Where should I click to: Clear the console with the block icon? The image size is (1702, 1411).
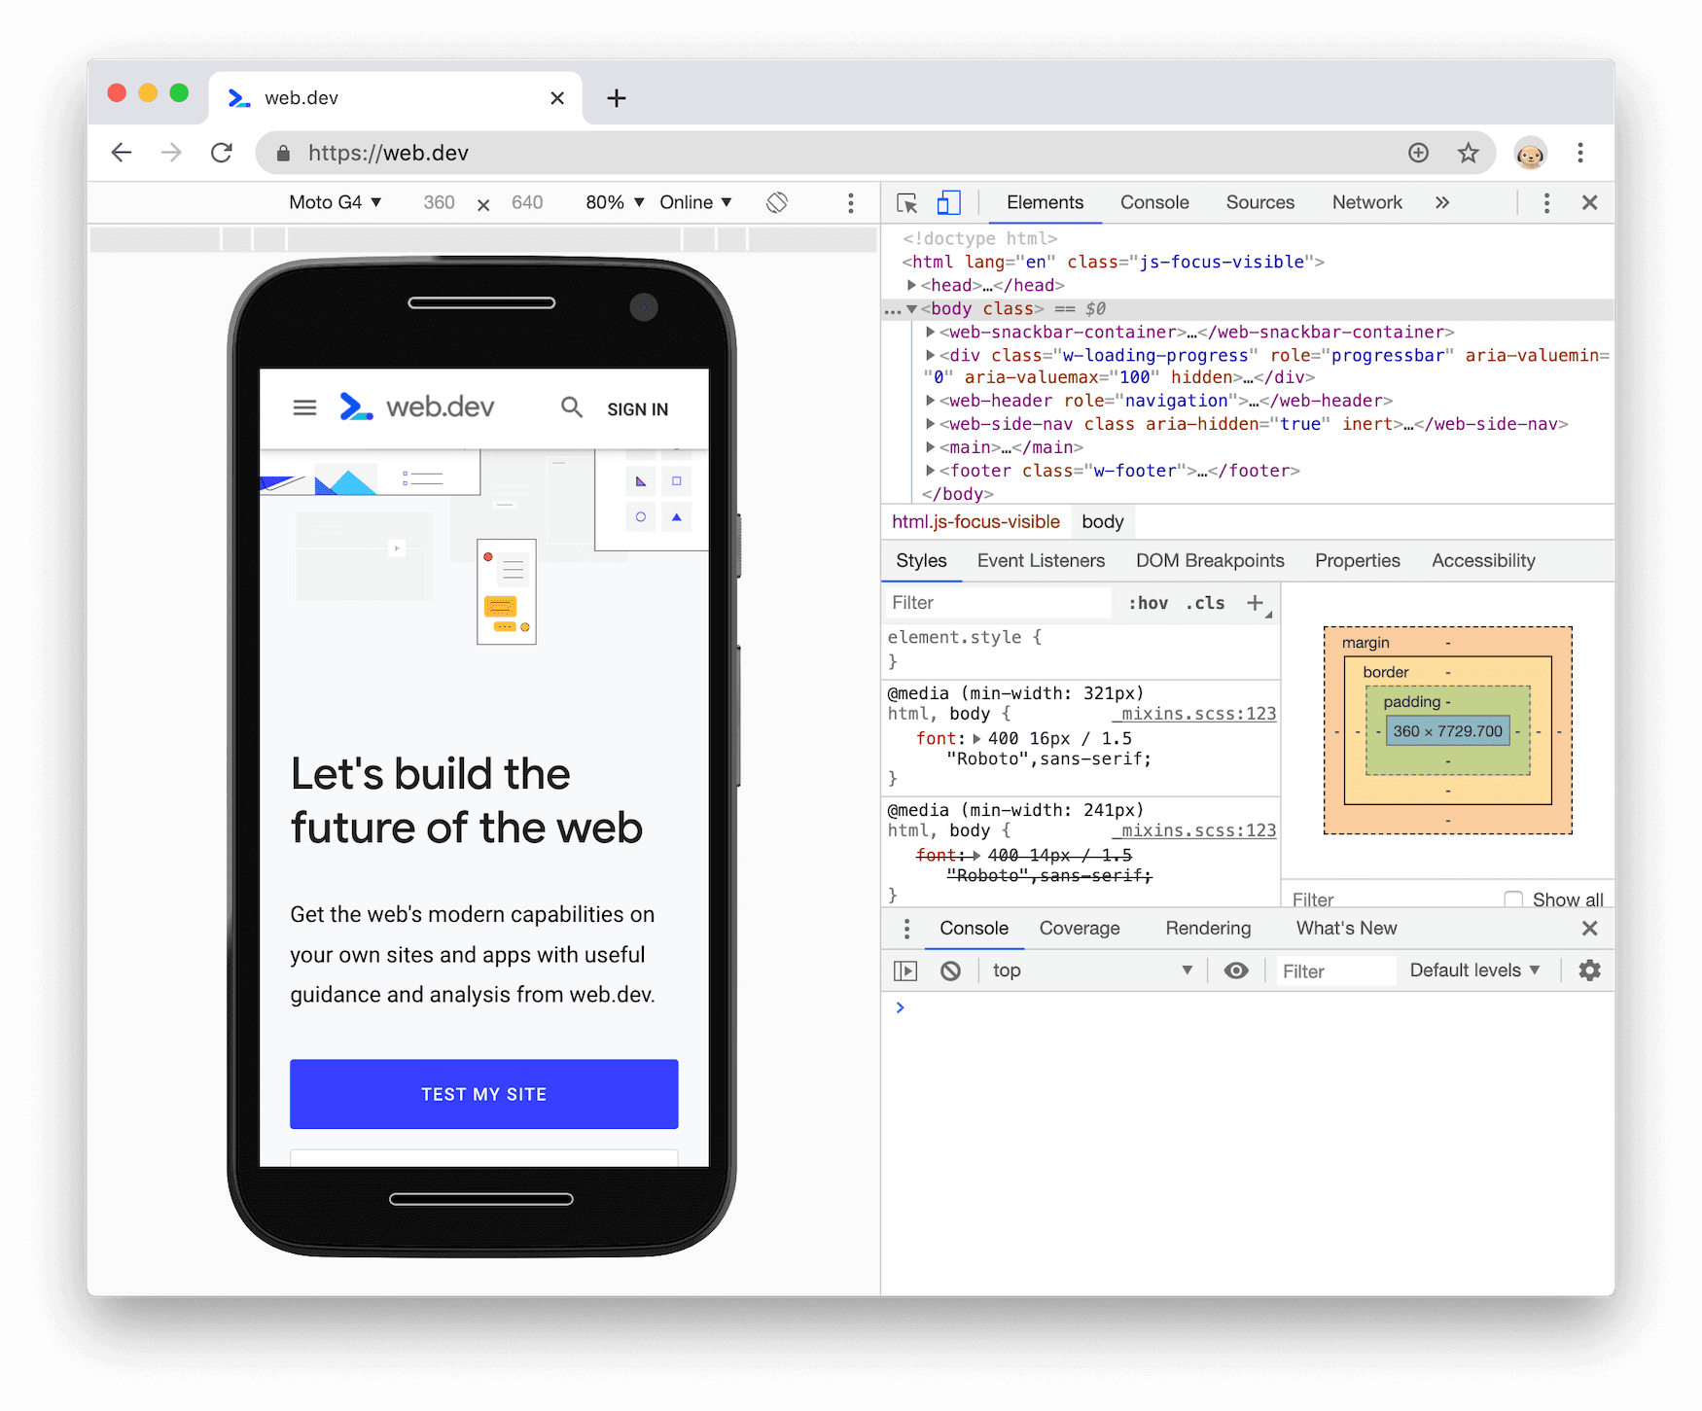(x=950, y=970)
